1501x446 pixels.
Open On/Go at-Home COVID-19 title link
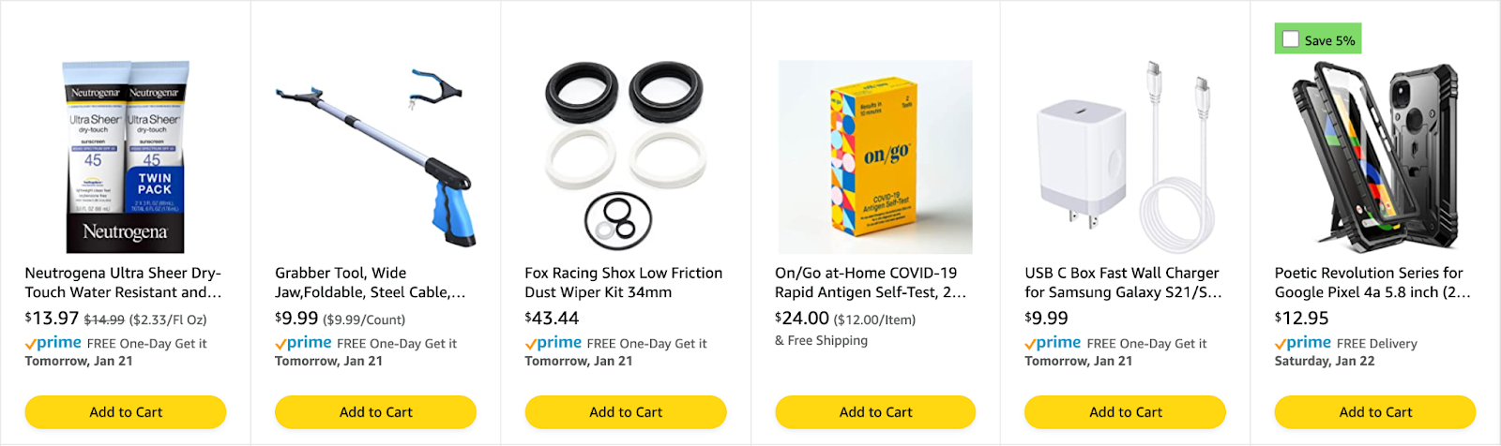[871, 282]
